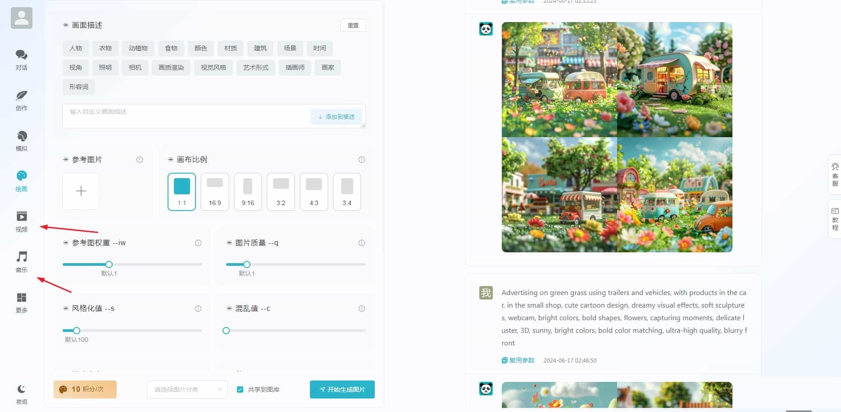Open the 模拟 simulation feature

[21, 140]
